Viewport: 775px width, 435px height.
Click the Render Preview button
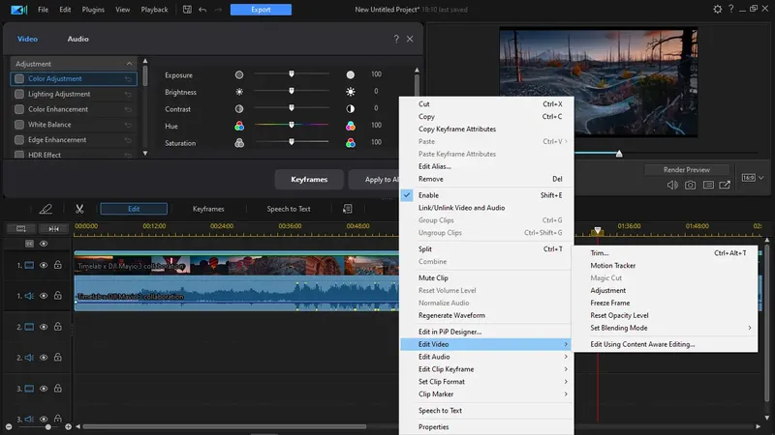click(687, 170)
